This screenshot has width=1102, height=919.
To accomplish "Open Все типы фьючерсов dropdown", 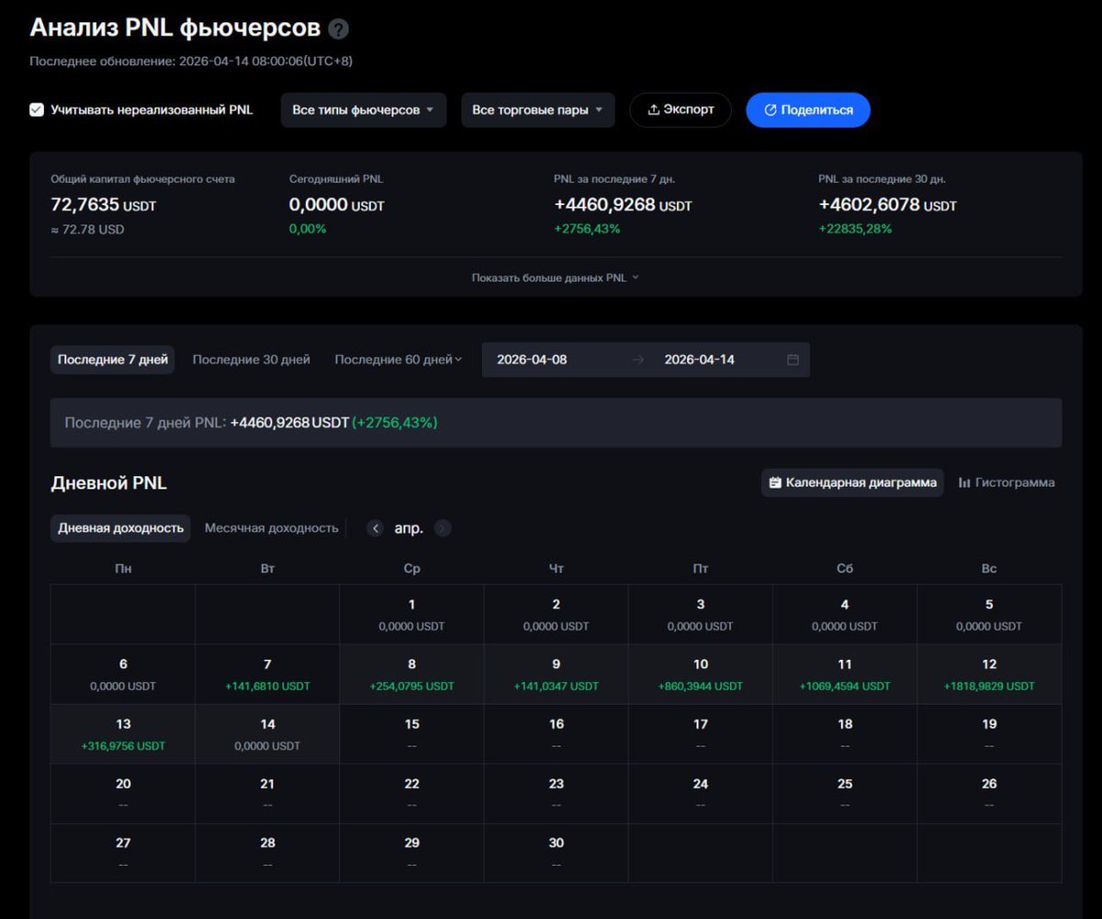I will tap(364, 110).
